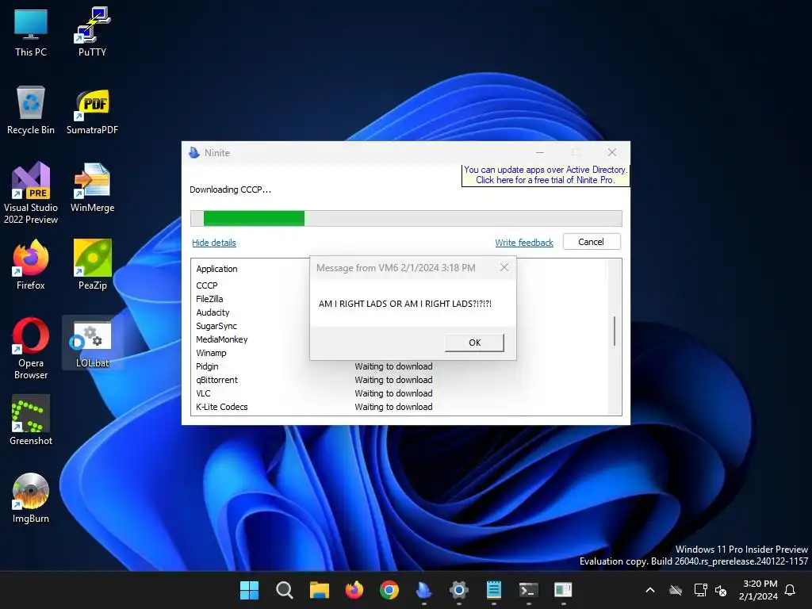Screen dimensions: 812x609
Task: Launch Google Chrome from the taskbar
Action: [x=389, y=590]
